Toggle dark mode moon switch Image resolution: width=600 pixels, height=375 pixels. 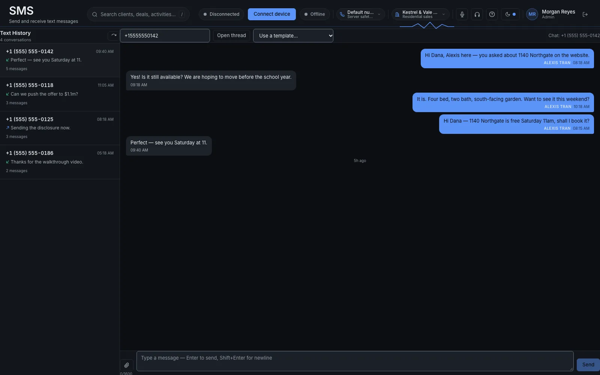510,14
